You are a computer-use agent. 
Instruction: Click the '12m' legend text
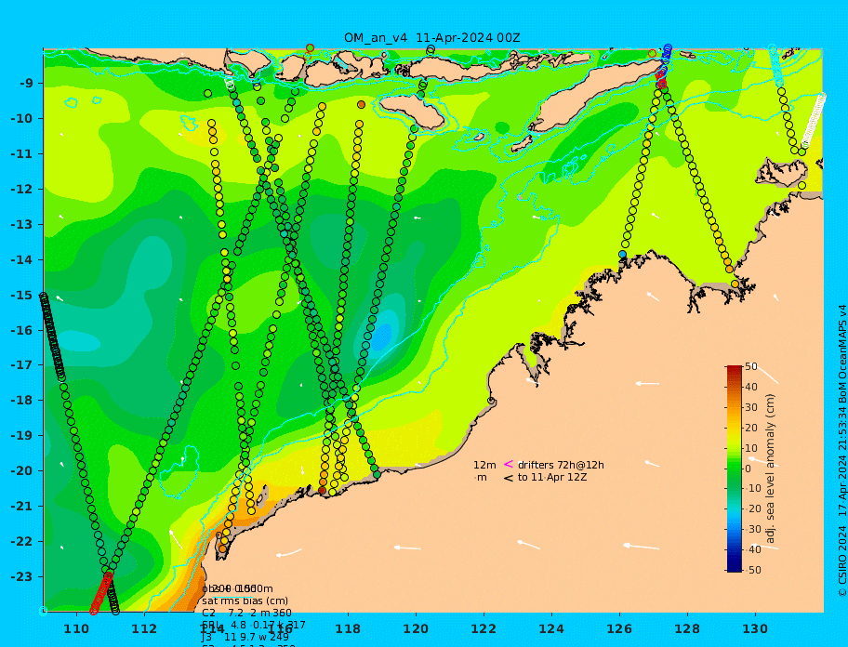(x=484, y=465)
